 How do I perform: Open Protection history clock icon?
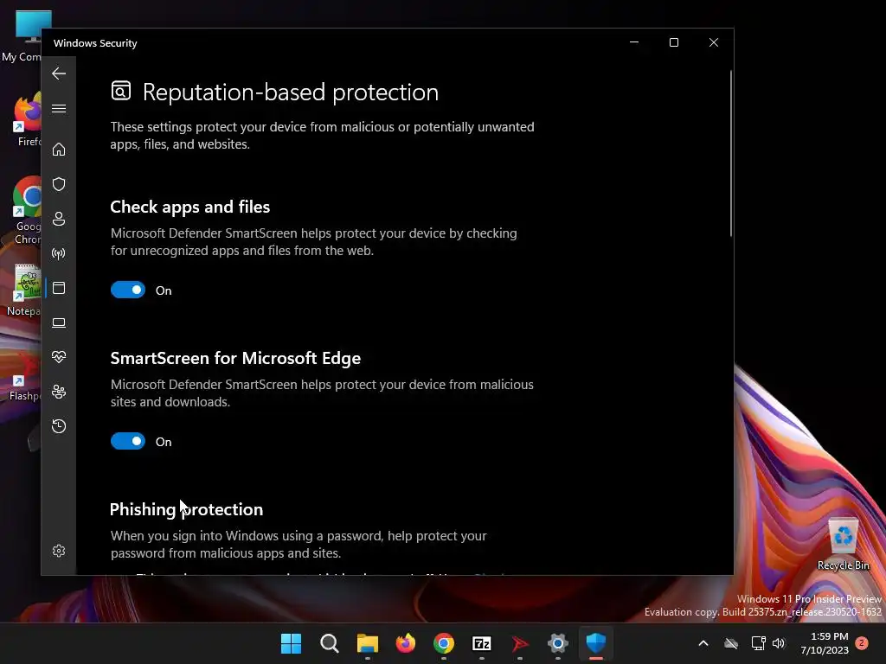point(59,426)
